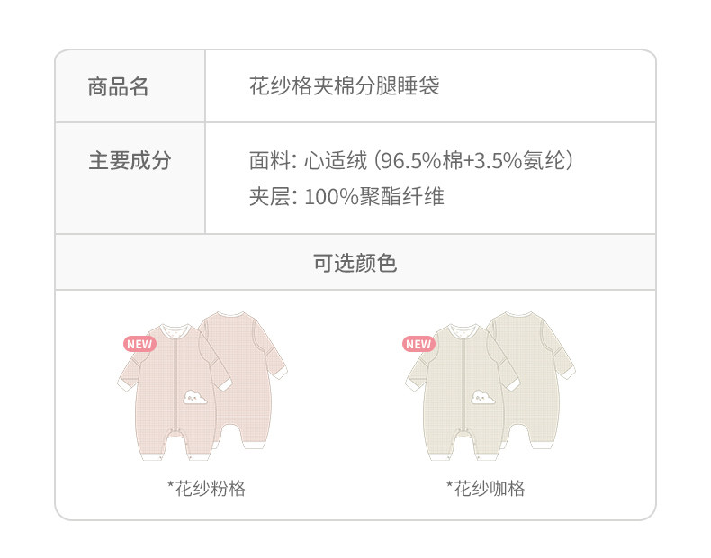Viewport: 711px width, 558px height.
Task: Click the 主要成分 row label
Action: pos(130,161)
